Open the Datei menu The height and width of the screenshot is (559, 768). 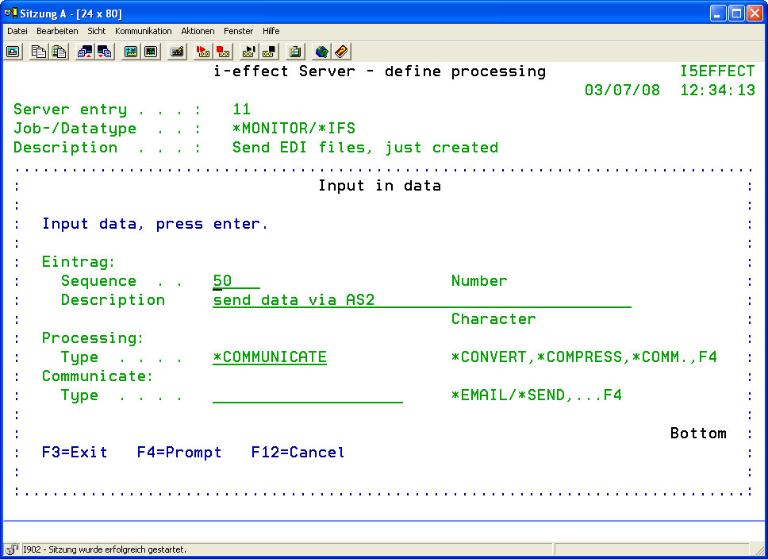click(17, 31)
